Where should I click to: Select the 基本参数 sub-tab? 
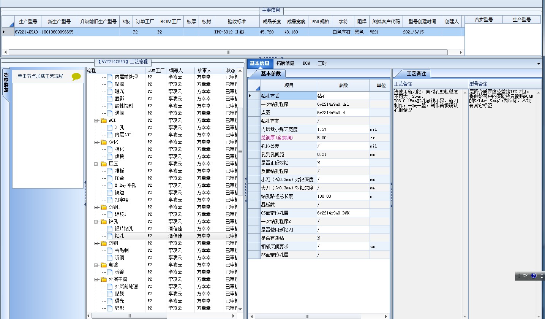click(271, 74)
